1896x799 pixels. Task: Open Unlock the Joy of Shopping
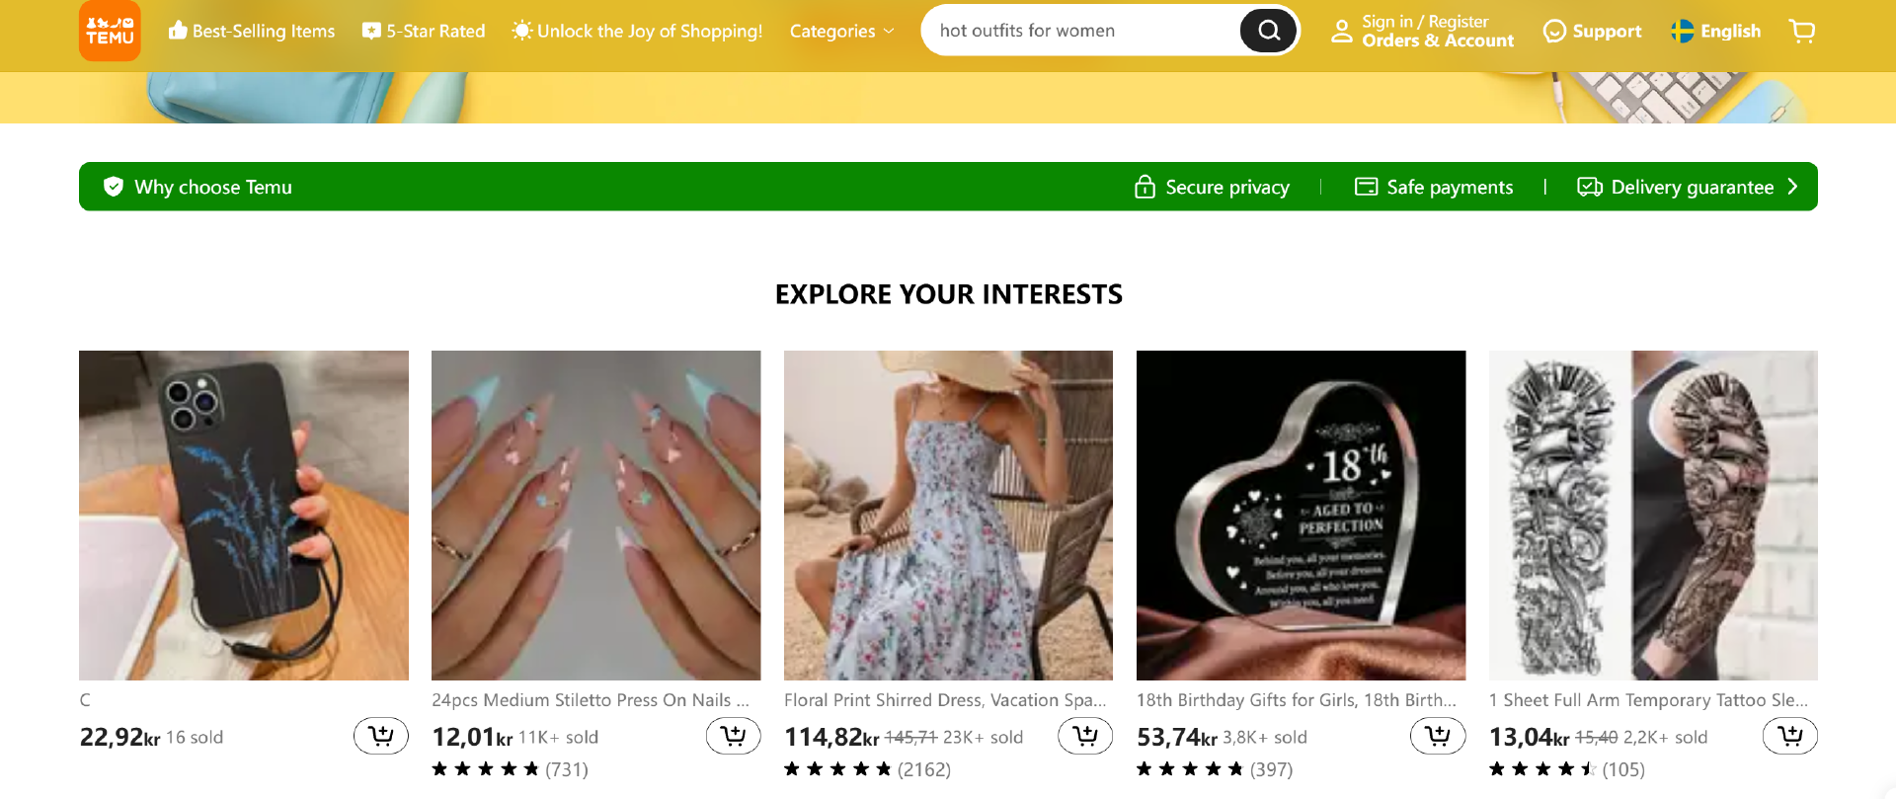tap(637, 32)
